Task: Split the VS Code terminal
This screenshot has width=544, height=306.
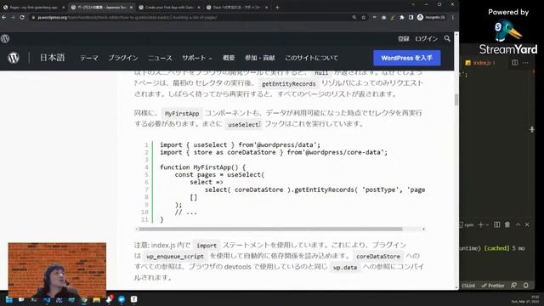Action: tap(496, 224)
